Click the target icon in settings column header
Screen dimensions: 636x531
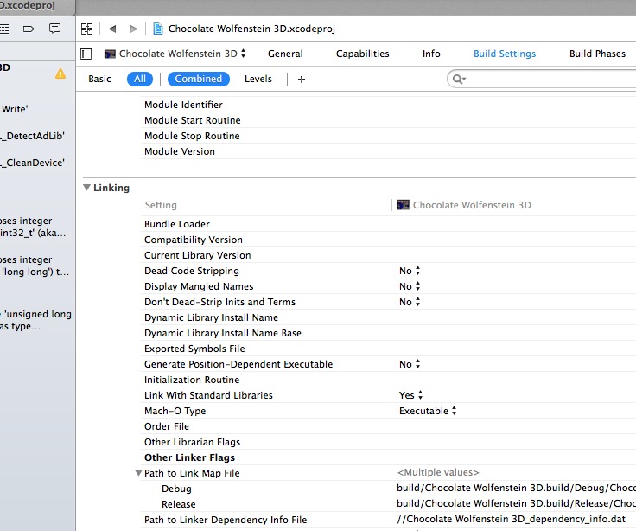coord(403,205)
